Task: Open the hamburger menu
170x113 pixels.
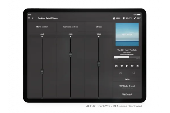Action: [29, 18]
